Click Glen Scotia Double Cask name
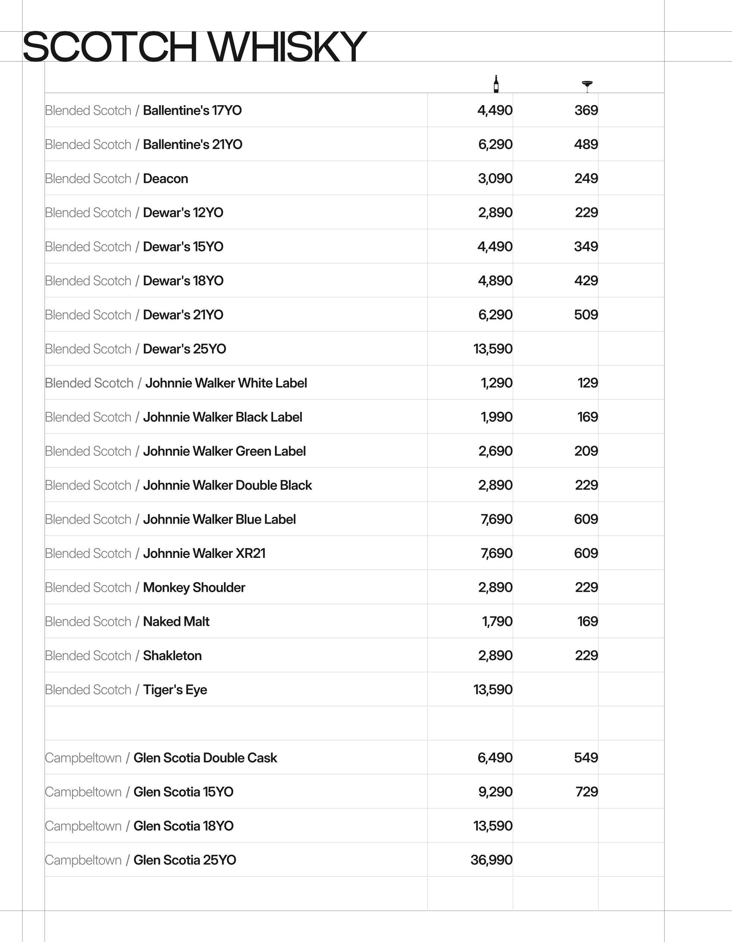This screenshot has width=732, height=942. (205, 758)
